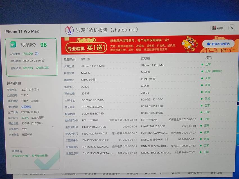Click the 原厂值 column header
Screen dimensions: 239x179
pos(85,59)
